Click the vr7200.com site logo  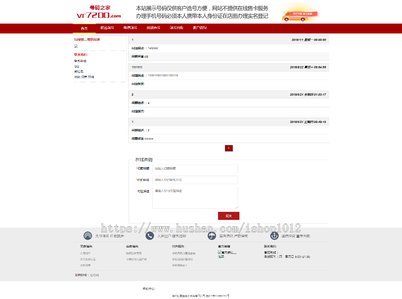click(x=99, y=12)
